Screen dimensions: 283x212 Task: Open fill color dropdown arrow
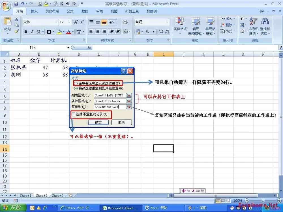click(64, 32)
